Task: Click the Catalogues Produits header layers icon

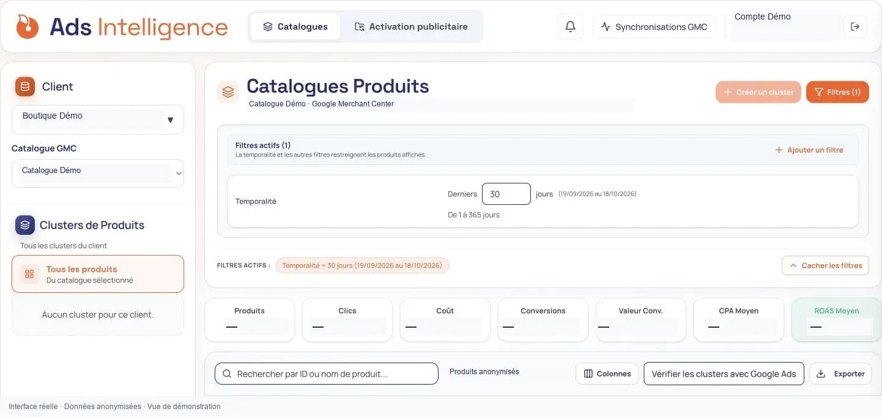Action: [228, 92]
